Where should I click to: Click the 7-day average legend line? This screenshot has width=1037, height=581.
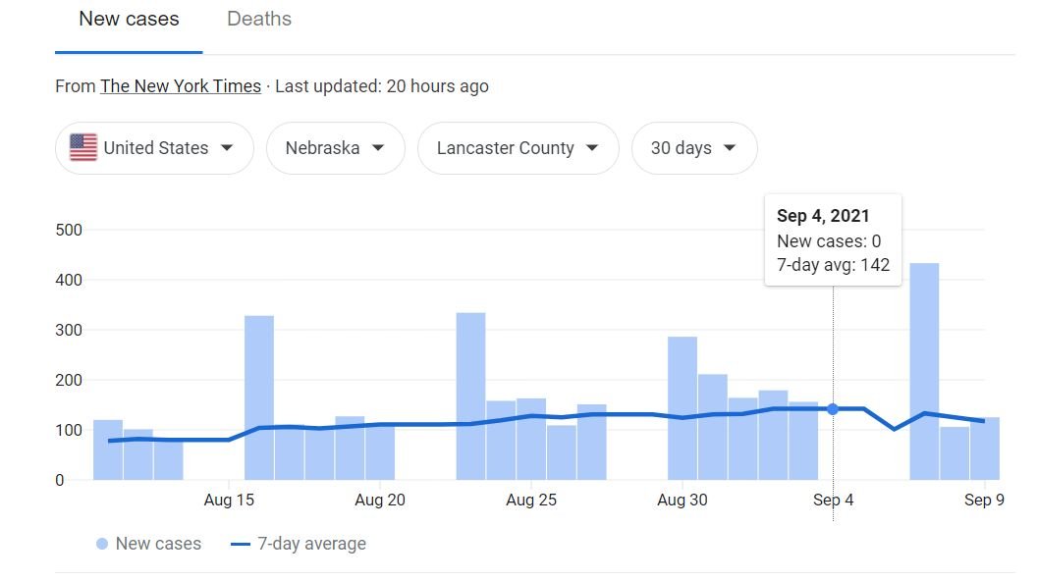click(241, 544)
